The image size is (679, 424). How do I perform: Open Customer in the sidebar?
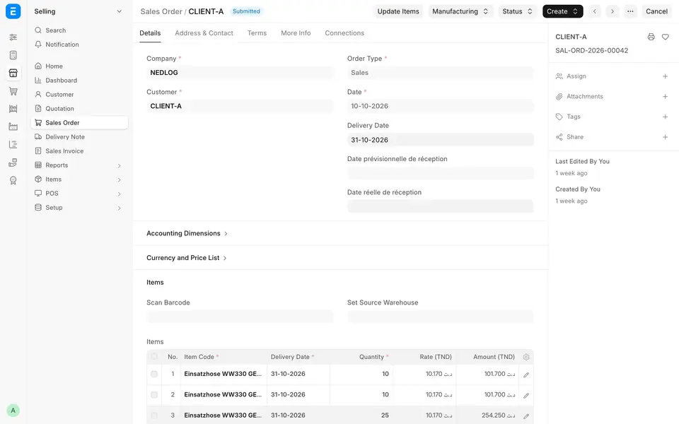click(79, 94)
